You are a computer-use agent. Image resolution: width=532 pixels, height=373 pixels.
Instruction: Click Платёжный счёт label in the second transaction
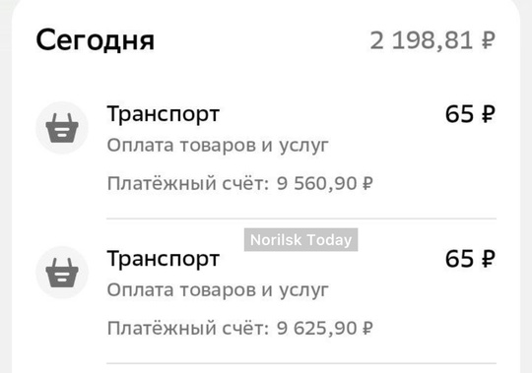pyautogui.click(x=188, y=329)
